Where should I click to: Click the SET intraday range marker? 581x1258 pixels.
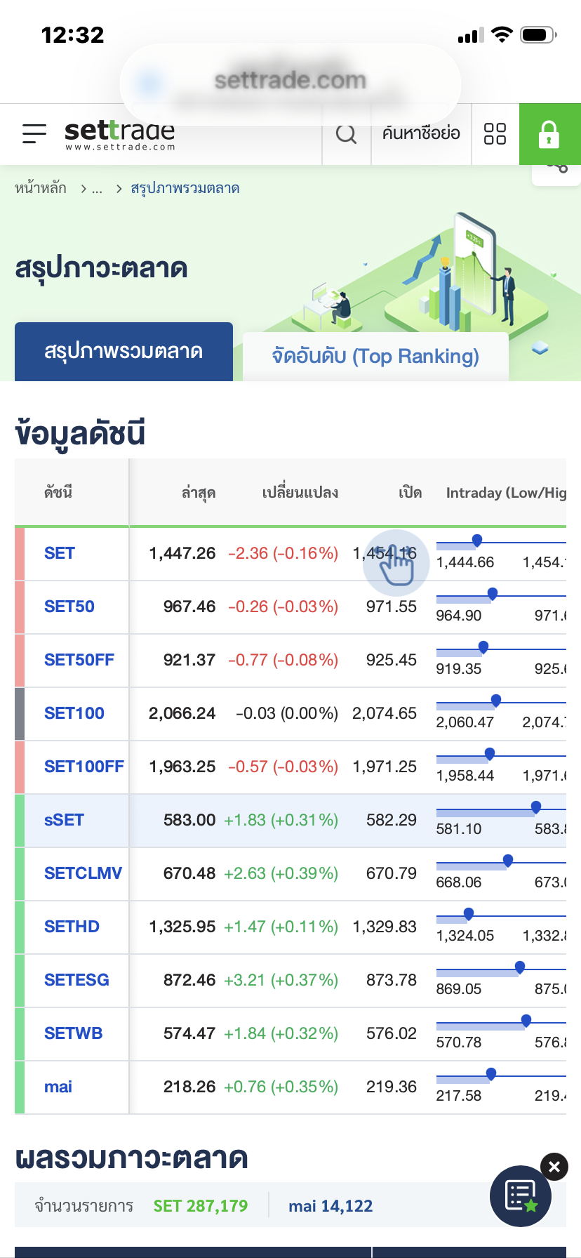click(x=477, y=540)
